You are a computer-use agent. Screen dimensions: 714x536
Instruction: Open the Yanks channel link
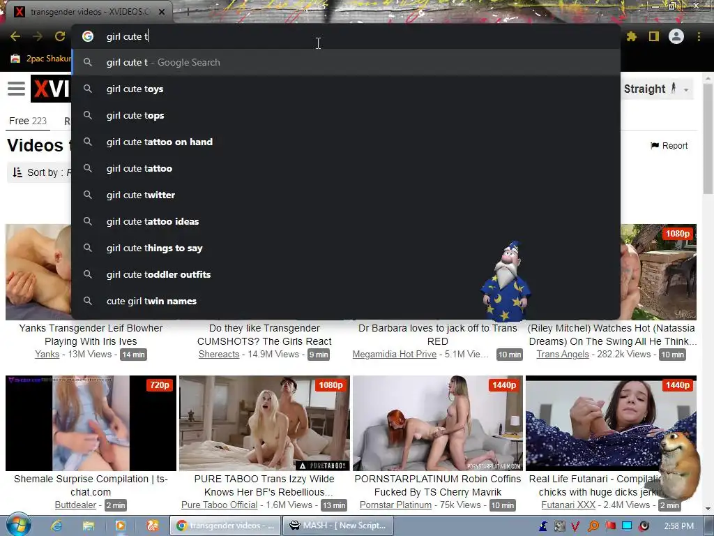(47, 354)
